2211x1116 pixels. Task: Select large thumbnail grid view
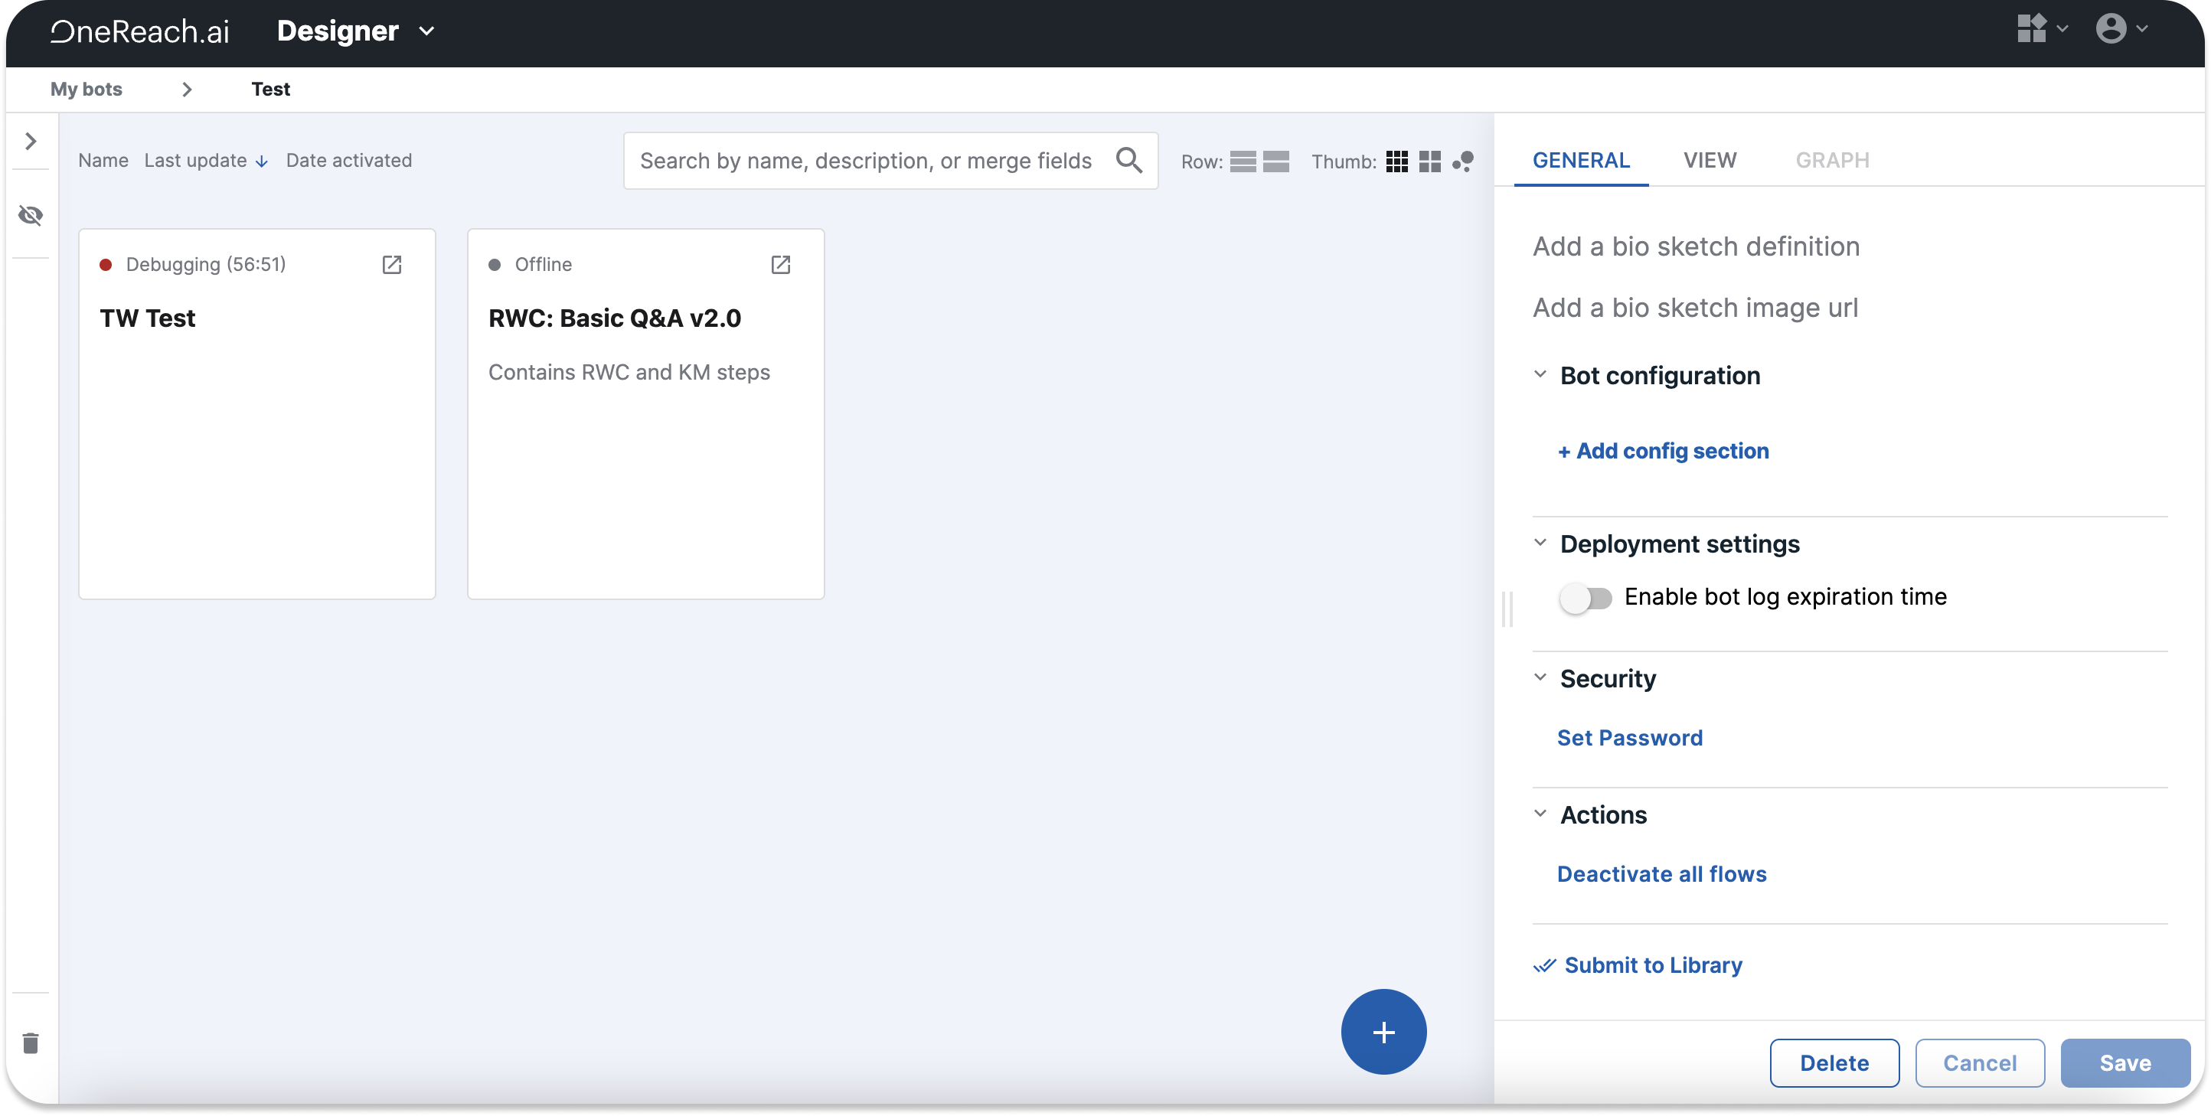click(1430, 162)
